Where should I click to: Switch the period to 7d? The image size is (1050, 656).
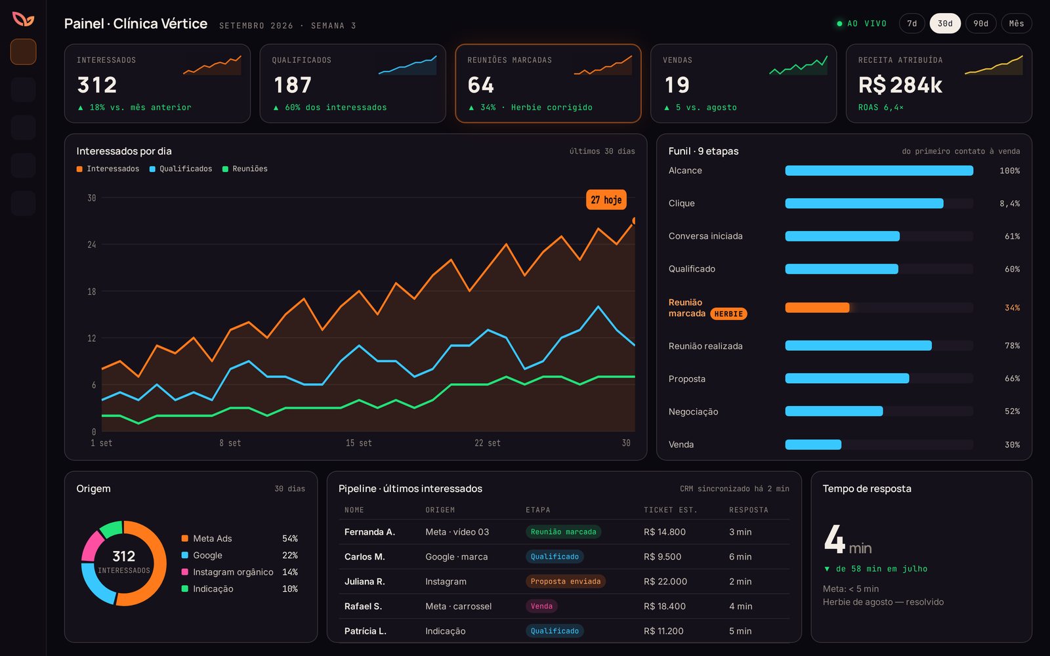[912, 24]
